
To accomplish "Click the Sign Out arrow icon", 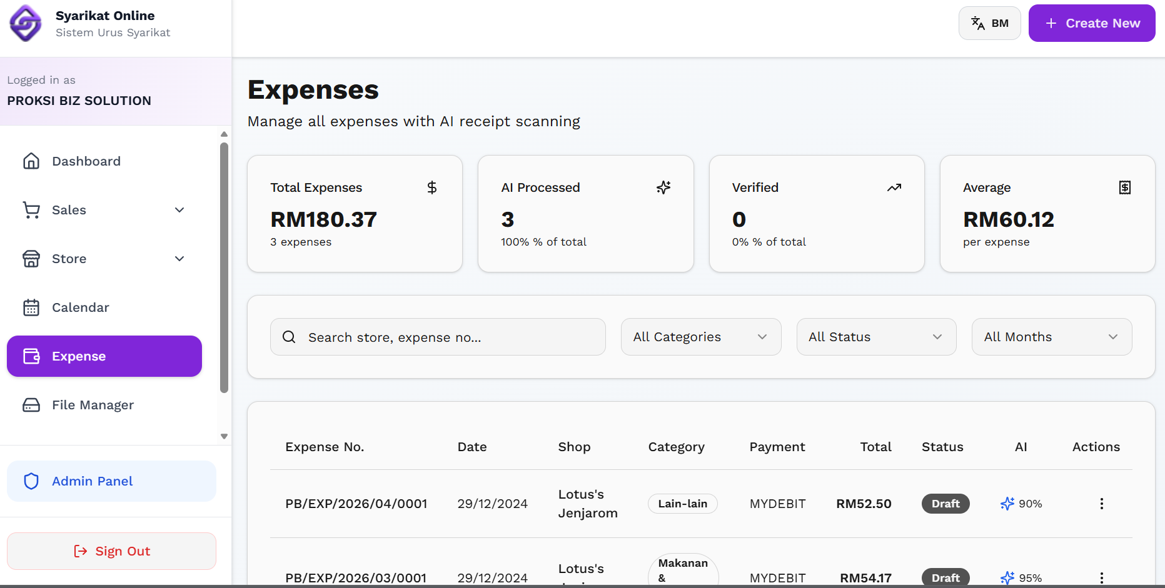I will pyautogui.click(x=81, y=551).
